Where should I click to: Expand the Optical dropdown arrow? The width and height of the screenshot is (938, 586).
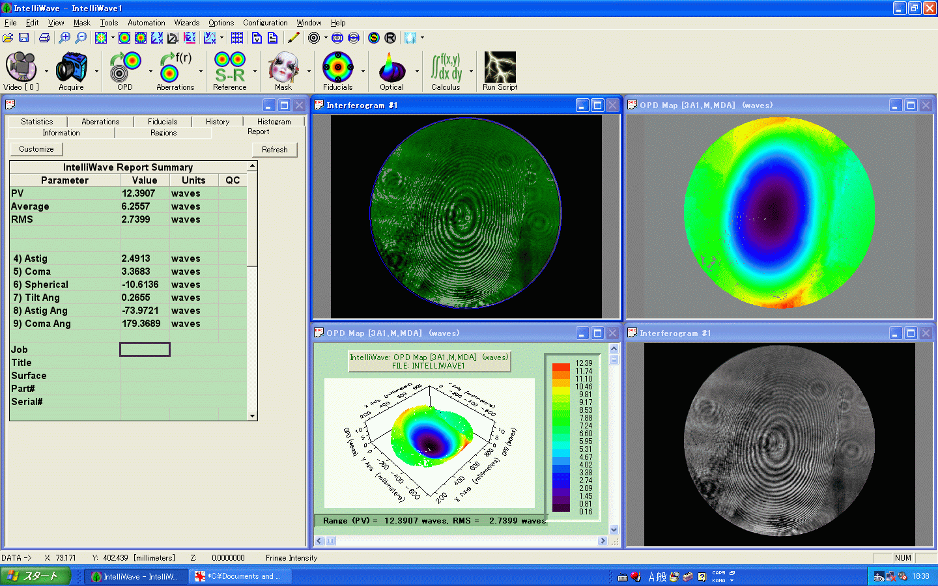coord(417,71)
